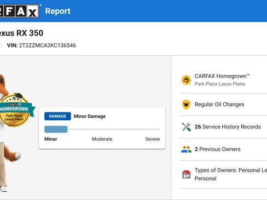Click the VIN number 2T2ZZMCA2KC136546
Image resolution: width=267 pixels, height=200 pixels.
[48, 45]
